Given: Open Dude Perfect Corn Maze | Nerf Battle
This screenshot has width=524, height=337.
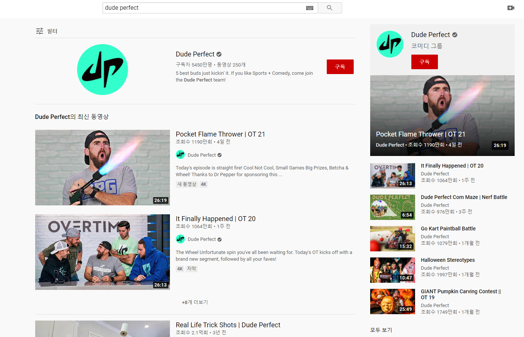Looking at the screenshot, I should [464, 197].
